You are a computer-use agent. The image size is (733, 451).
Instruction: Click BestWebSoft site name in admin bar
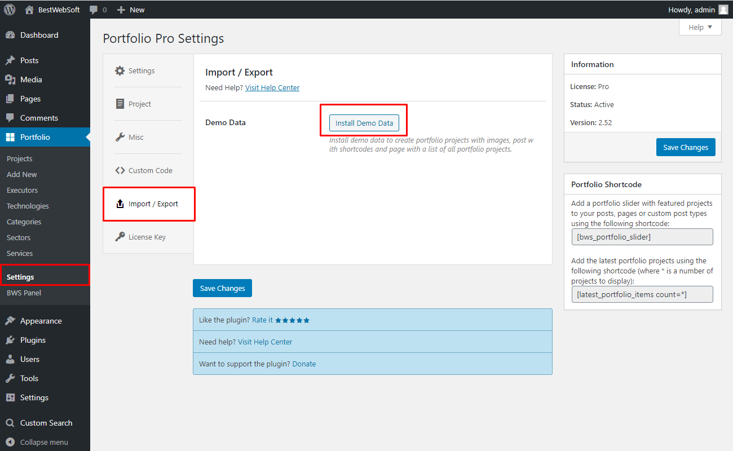coord(59,10)
